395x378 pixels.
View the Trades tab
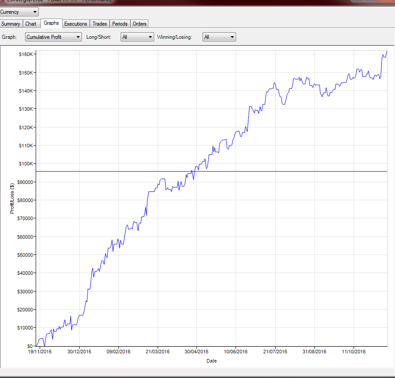pos(100,24)
